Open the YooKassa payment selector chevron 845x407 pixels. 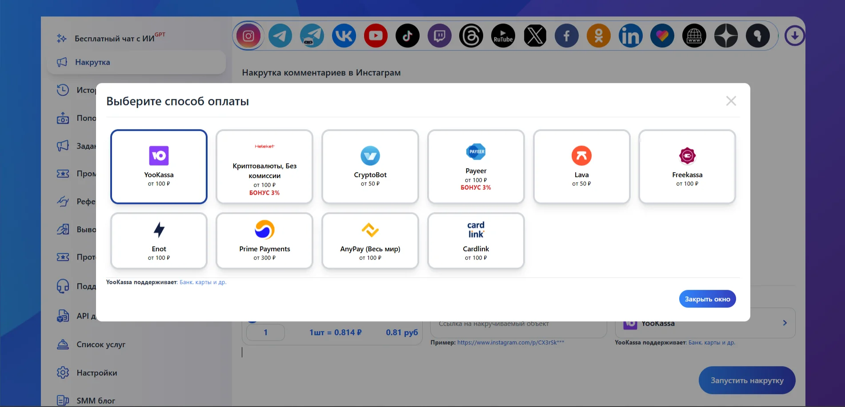click(785, 323)
